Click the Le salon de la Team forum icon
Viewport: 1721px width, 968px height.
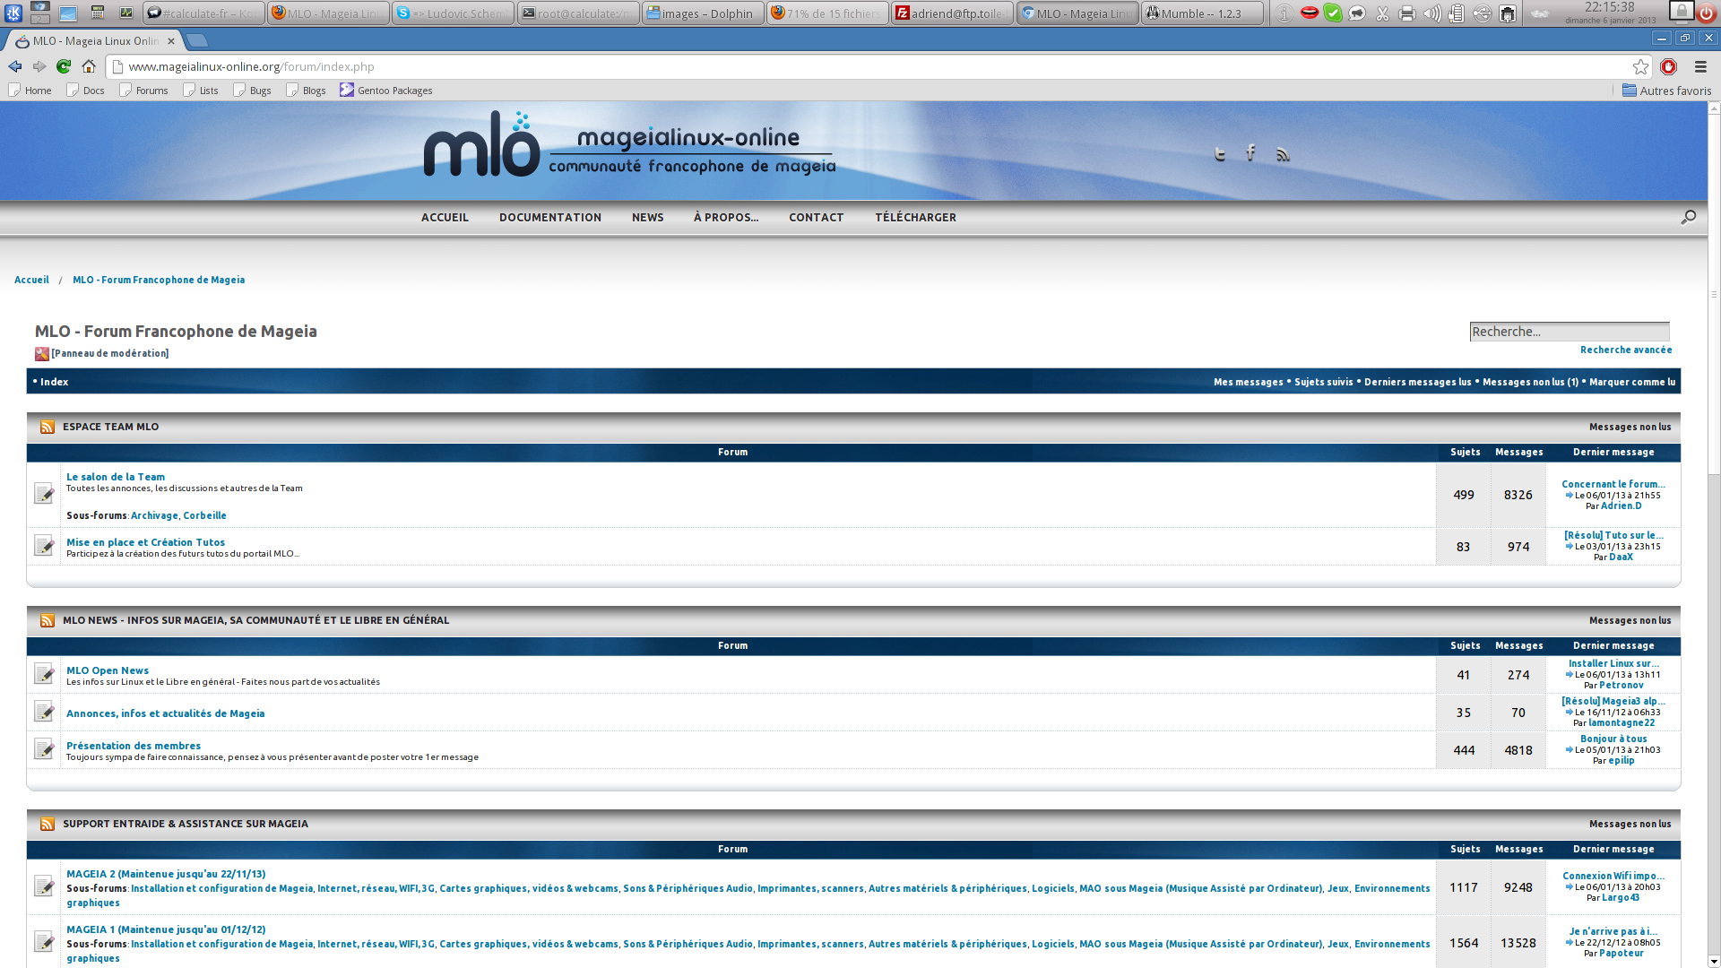click(44, 494)
